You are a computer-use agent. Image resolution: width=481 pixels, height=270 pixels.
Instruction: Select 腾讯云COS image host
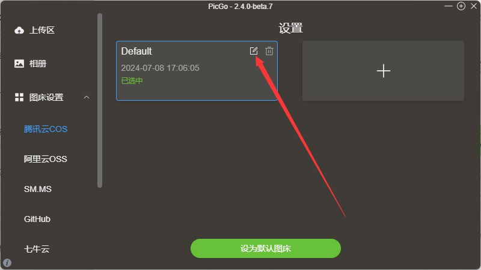tap(46, 129)
